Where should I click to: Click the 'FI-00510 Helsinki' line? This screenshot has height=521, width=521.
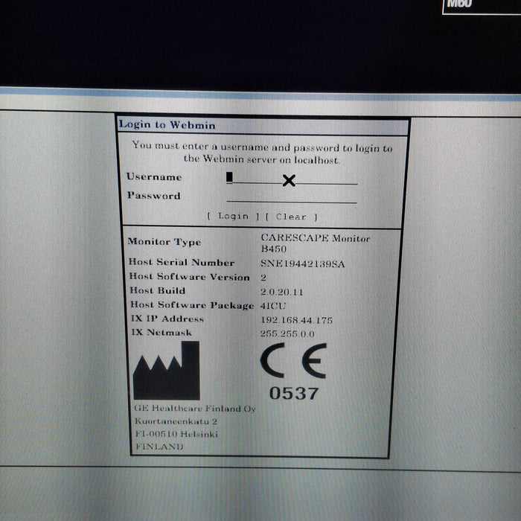coord(176,434)
